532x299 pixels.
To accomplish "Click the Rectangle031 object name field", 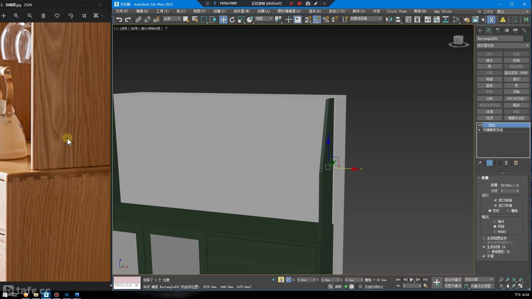I will pos(500,38).
